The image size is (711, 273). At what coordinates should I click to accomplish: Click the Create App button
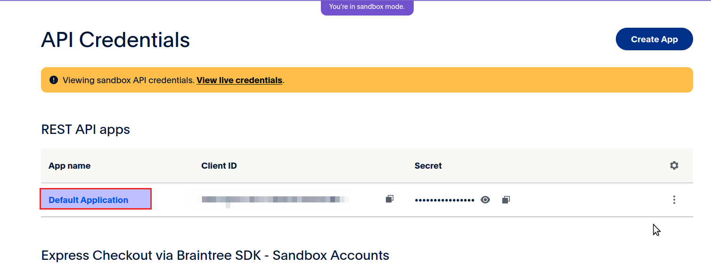(x=654, y=39)
